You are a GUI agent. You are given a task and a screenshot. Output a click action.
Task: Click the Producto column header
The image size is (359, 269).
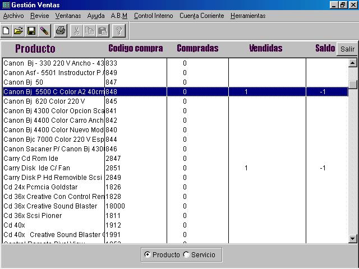click(35, 49)
